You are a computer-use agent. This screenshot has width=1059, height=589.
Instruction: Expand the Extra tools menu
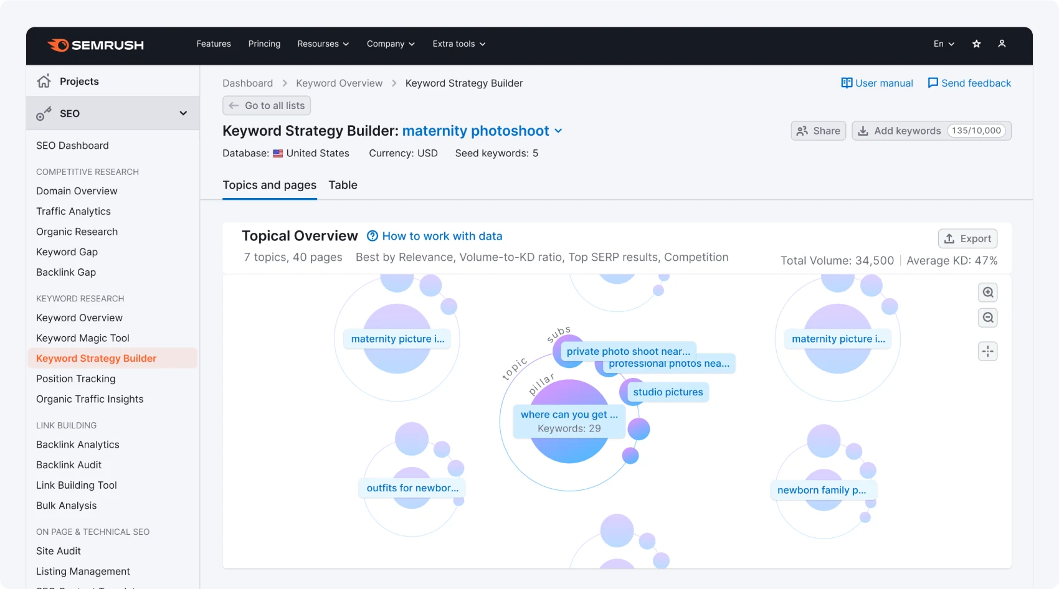point(459,44)
